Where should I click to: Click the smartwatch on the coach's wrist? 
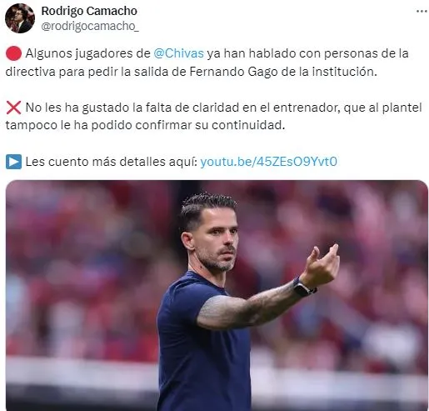[x=303, y=288]
